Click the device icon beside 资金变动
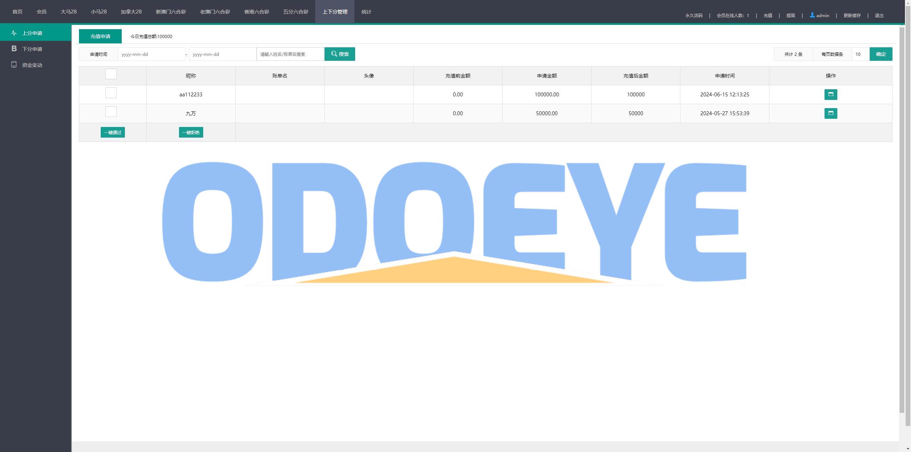The height and width of the screenshot is (452, 911). pyautogui.click(x=14, y=65)
